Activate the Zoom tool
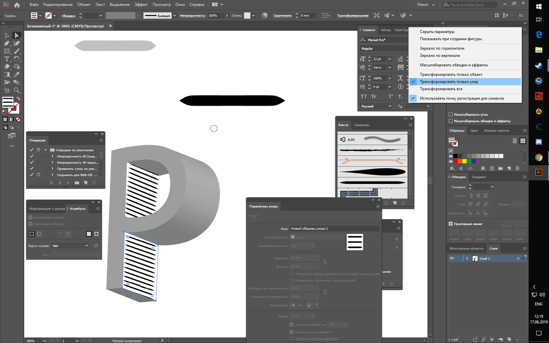Image resolution: width=549 pixels, height=343 pixels. click(x=16, y=90)
